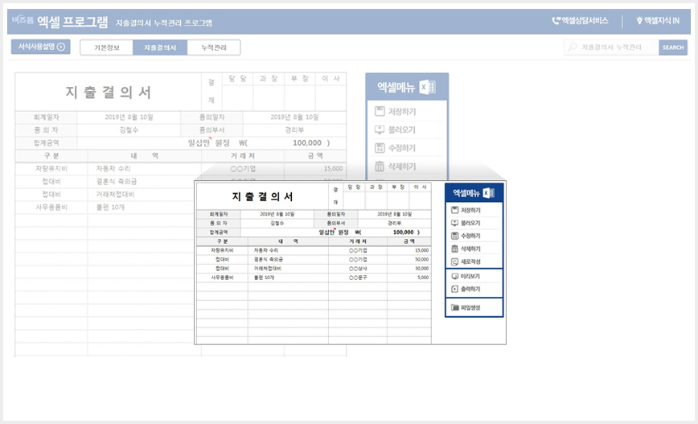Click Excel logo in dark-blue 엑셀메뉴 header
Image resolution: width=698 pixels, height=424 pixels.
[x=488, y=192]
